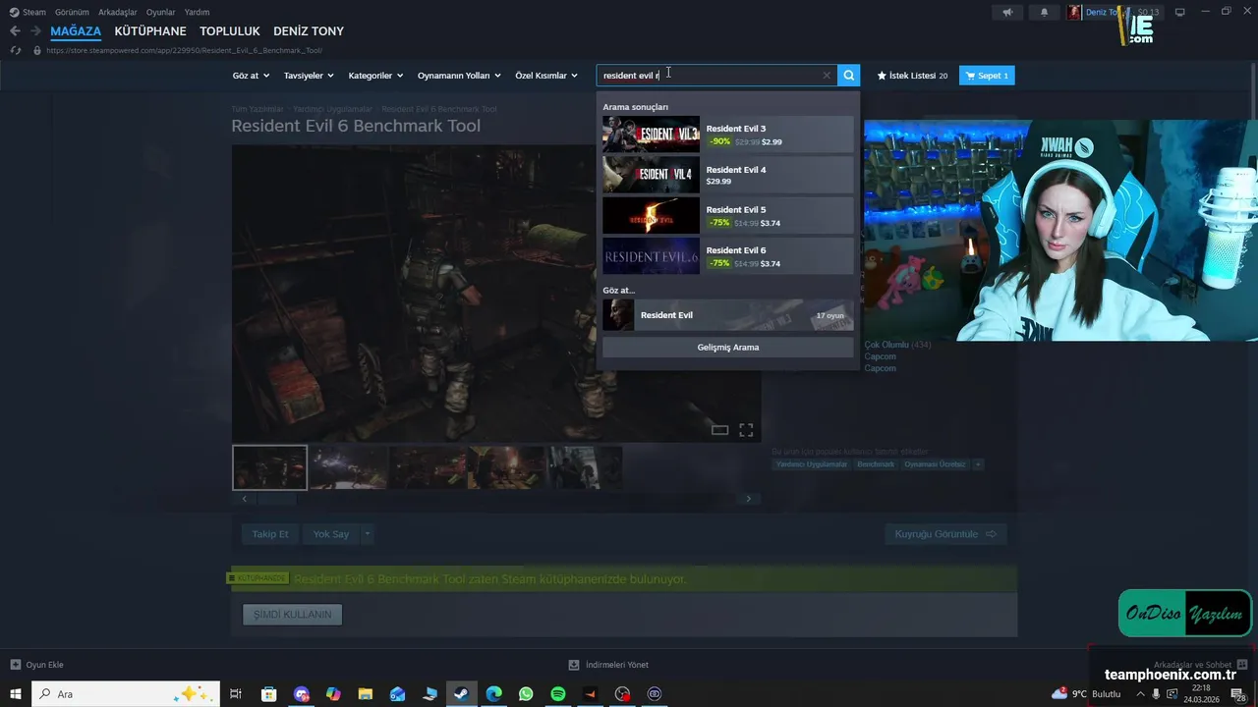Click the Yok Say button

(331, 534)
